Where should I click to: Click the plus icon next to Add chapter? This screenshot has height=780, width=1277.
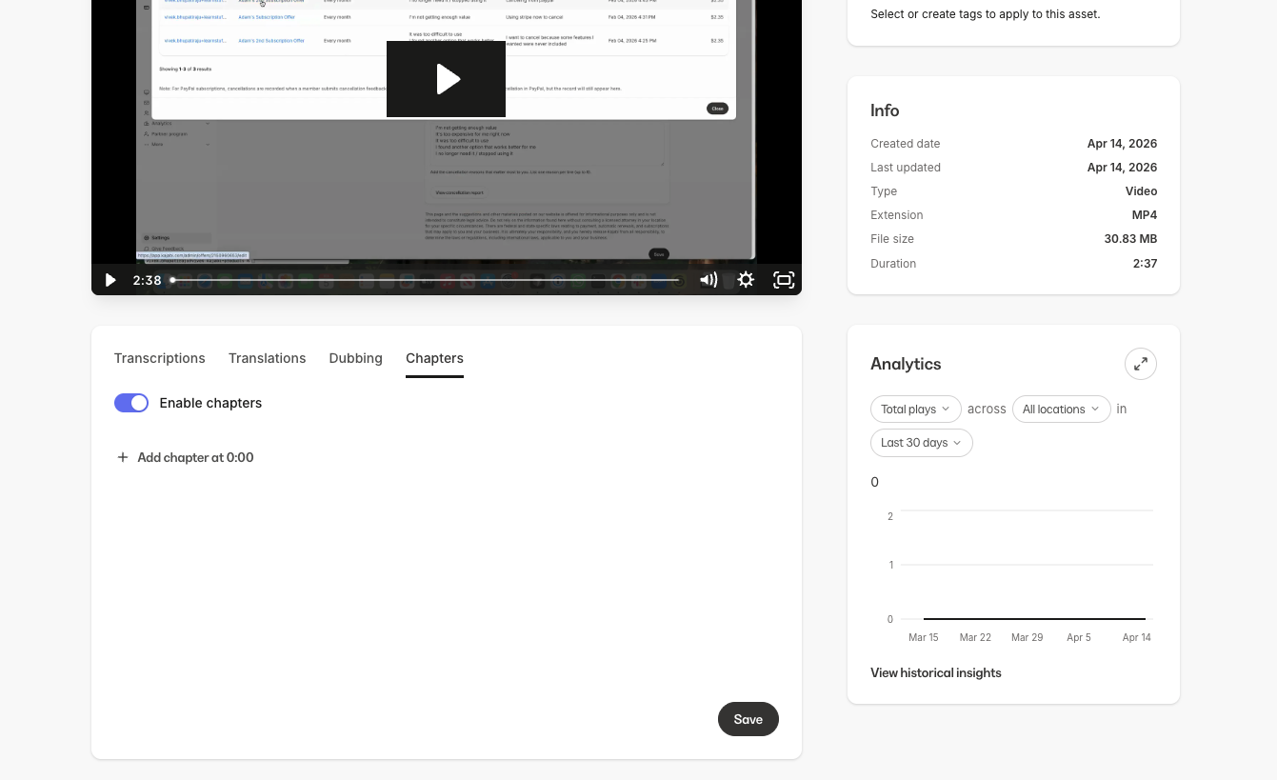pos(123,457)
